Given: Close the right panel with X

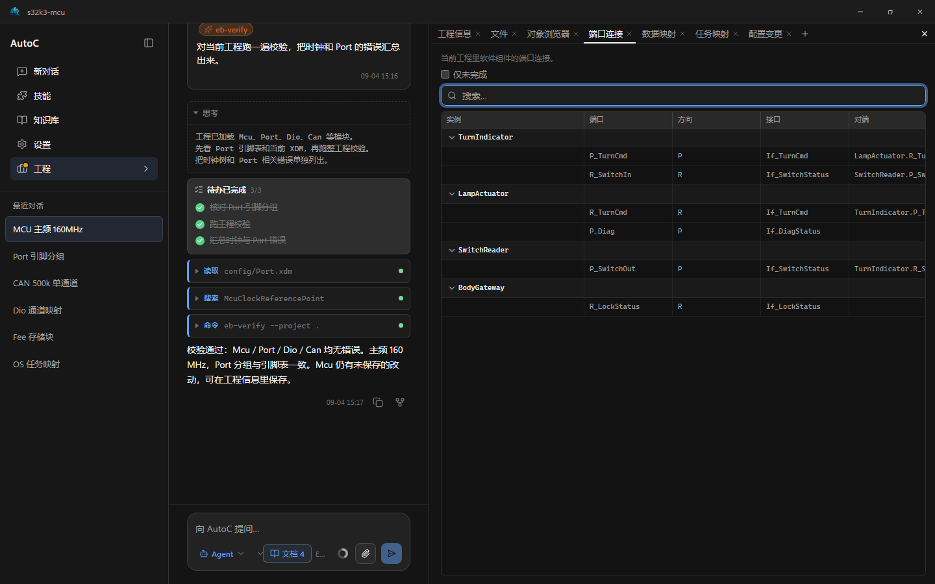Looking at the screenshot, I should pyautogui.click(x=925, y=34).
